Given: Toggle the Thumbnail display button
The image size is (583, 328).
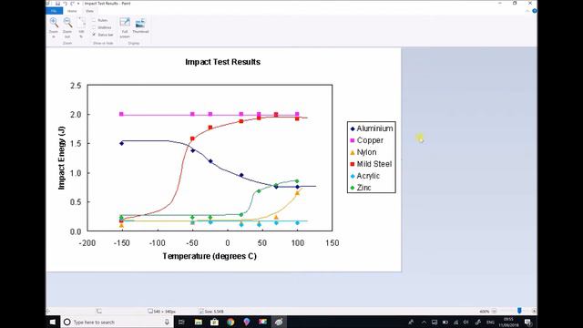Looking at the screenshot, I should click(140, 26).
